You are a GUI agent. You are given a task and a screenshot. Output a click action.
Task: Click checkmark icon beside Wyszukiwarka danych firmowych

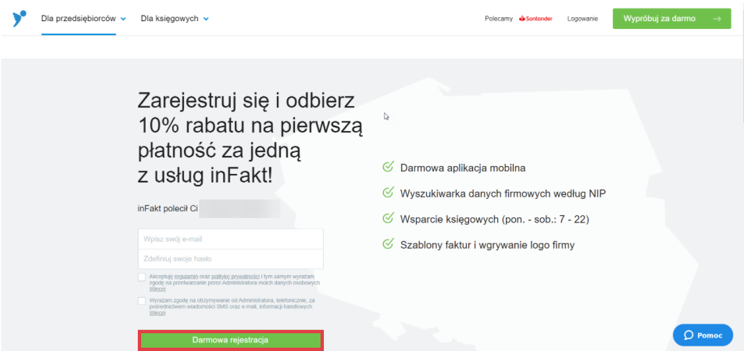point(388,193)
